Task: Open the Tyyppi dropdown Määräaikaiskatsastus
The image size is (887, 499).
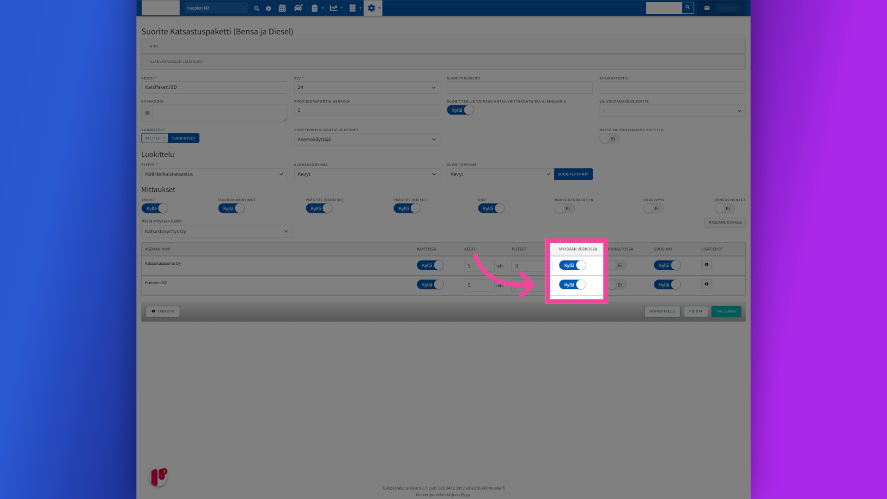Action: click(x=214, y=174)
